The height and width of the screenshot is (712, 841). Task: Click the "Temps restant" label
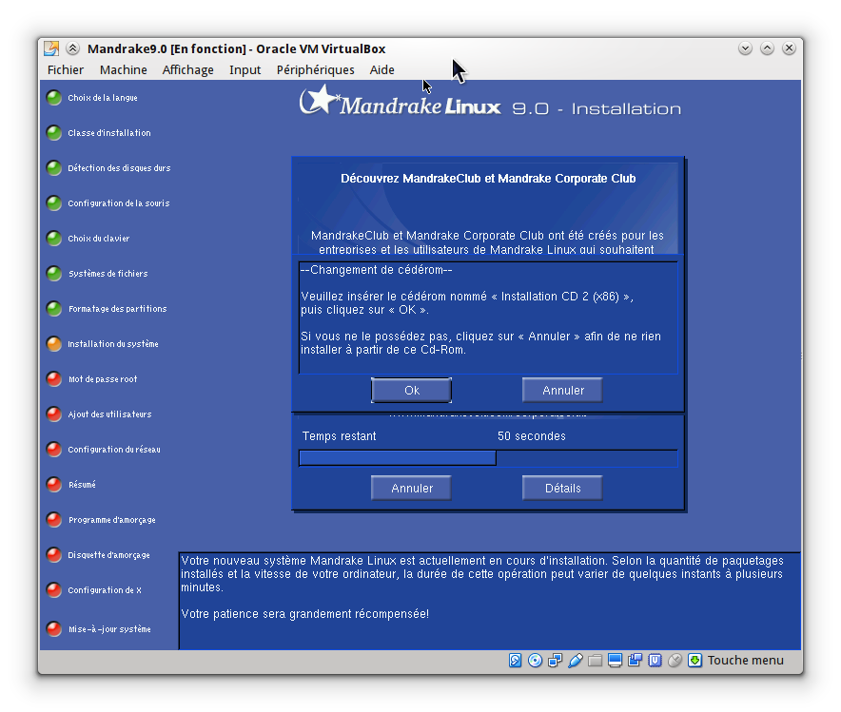(x=339, y=436)
